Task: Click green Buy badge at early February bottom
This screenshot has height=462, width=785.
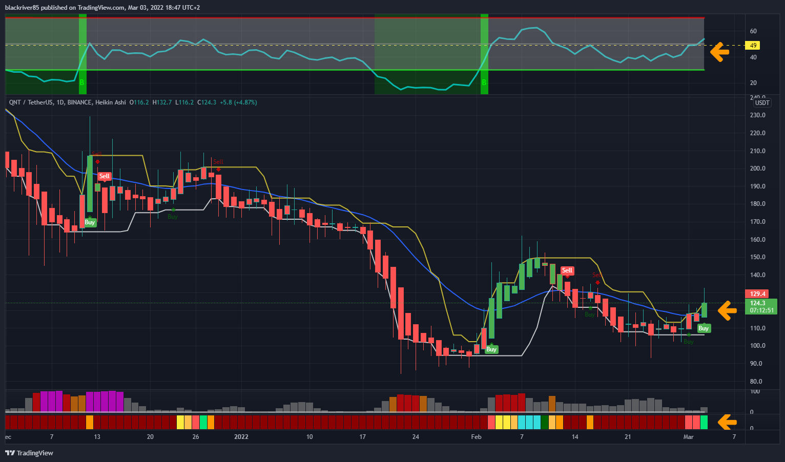Action: click(491, 349)
